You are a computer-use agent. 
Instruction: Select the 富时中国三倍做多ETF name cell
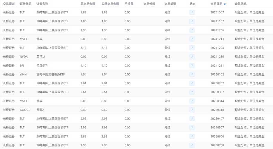(50, 74)
